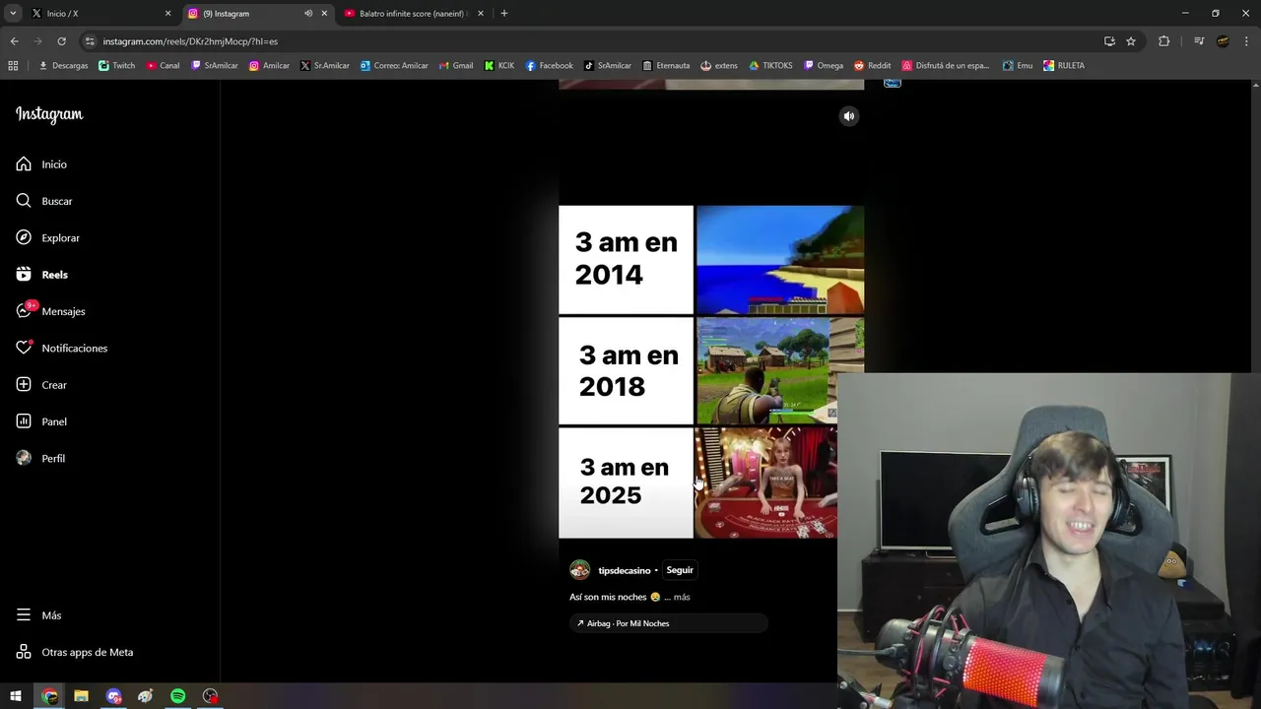
Task: Click the Crear plus icon
Action: pyautogui.click(x=24, y=385)
